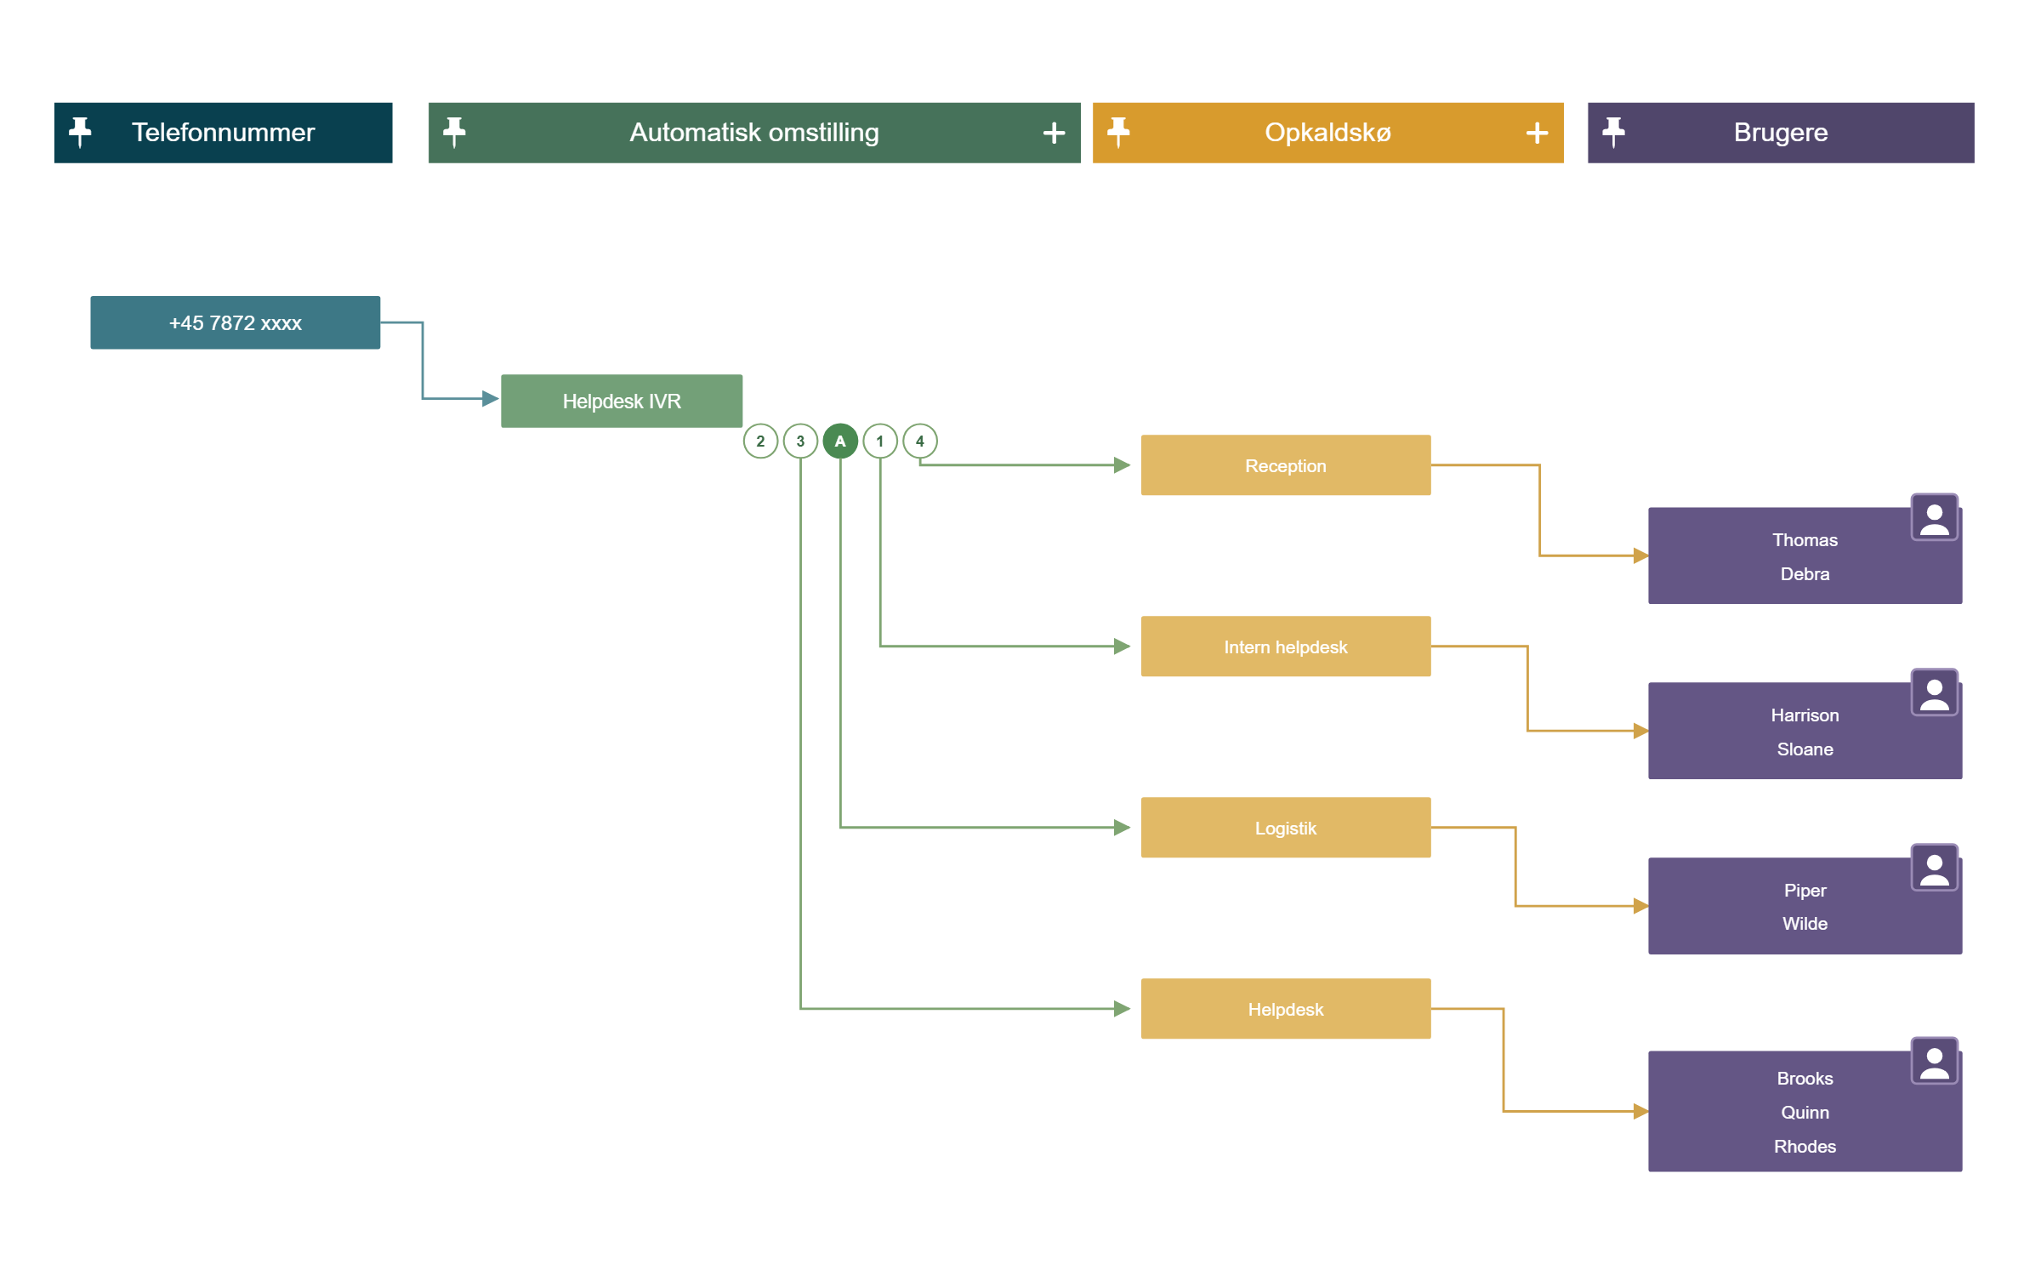Image resolution: width=2041 pixels, height=1276 pixels.
Task: Select user name Debra
Action: pos(1805,574)
